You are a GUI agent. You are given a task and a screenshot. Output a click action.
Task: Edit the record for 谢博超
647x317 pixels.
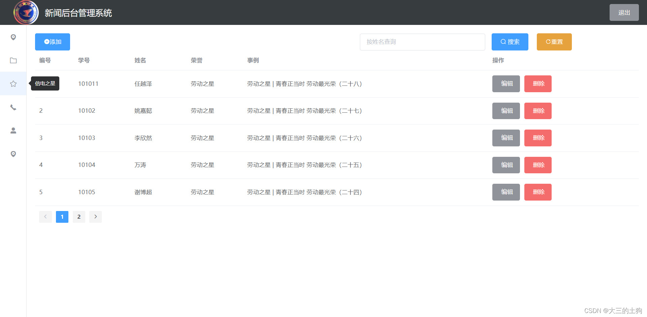(506, 192)
